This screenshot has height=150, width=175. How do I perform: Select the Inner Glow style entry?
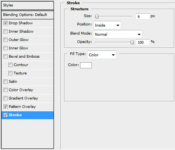[18, 48]
